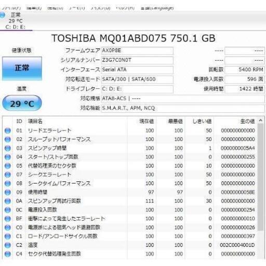Click the scroll up arrow of SMART list
The height and width of the screenshot is (266, 266).
pos(261,121)
